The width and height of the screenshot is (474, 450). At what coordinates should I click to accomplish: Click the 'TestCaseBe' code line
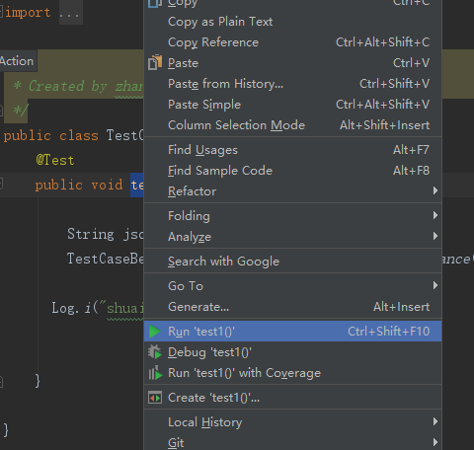click(x=106, y=259)
